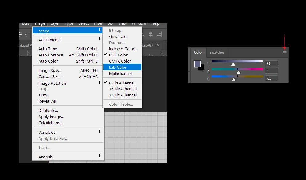The width and height of the screenshot is (306, 180).
Task: Select the Move tool icon in options bar
Action: click(20, 35)
